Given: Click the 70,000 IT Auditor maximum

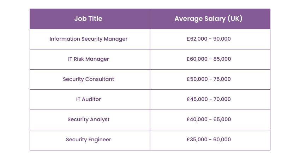Looking at the screenshot, I should (222, 99).
